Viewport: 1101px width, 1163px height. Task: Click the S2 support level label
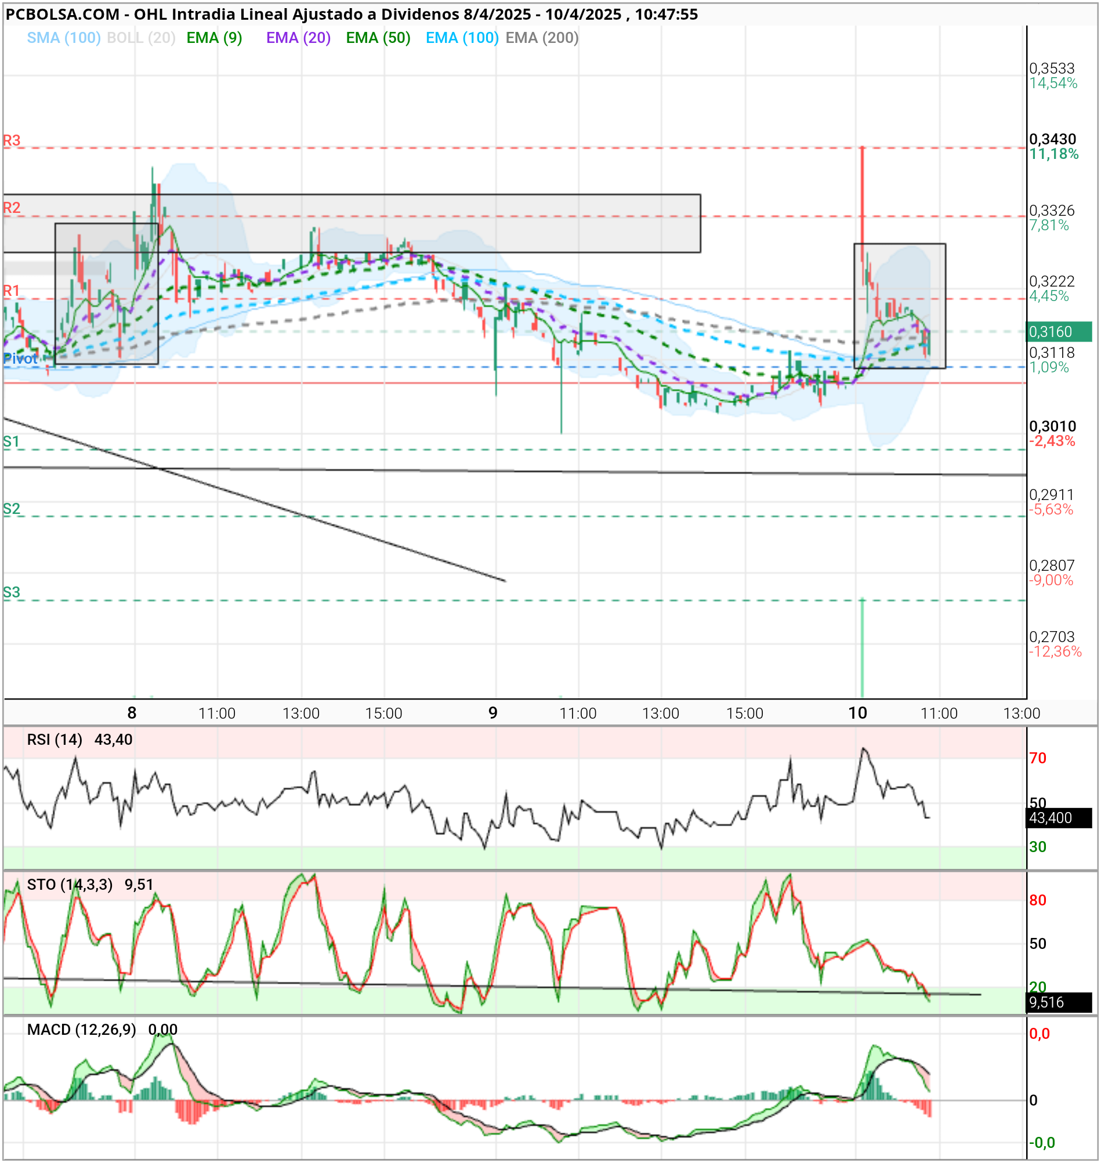(11, 508)
